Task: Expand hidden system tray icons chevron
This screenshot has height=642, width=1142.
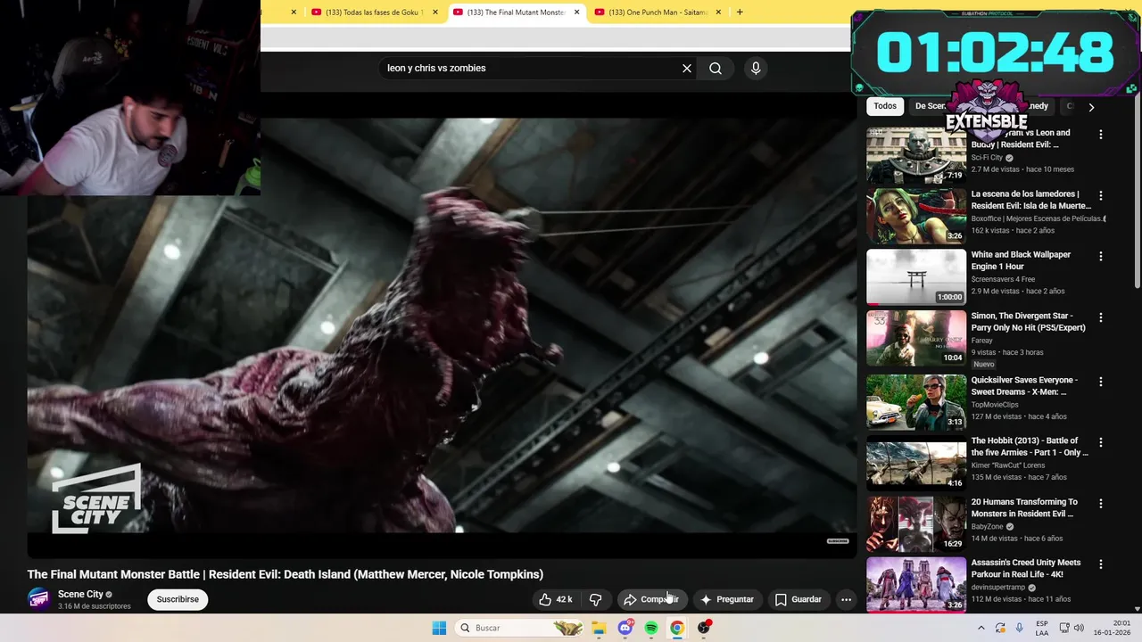Action: coord(981,628)
